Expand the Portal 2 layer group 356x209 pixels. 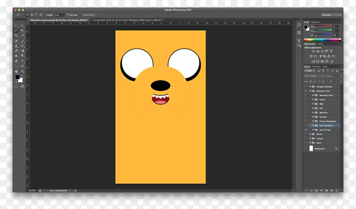coord(310,134)
